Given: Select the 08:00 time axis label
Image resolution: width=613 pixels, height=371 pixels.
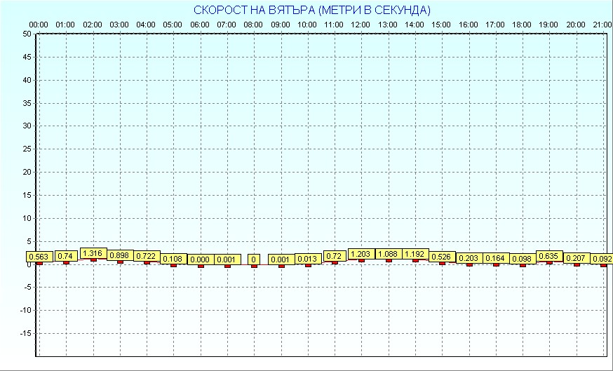Looking at the screenshot, I should (253, 25).
